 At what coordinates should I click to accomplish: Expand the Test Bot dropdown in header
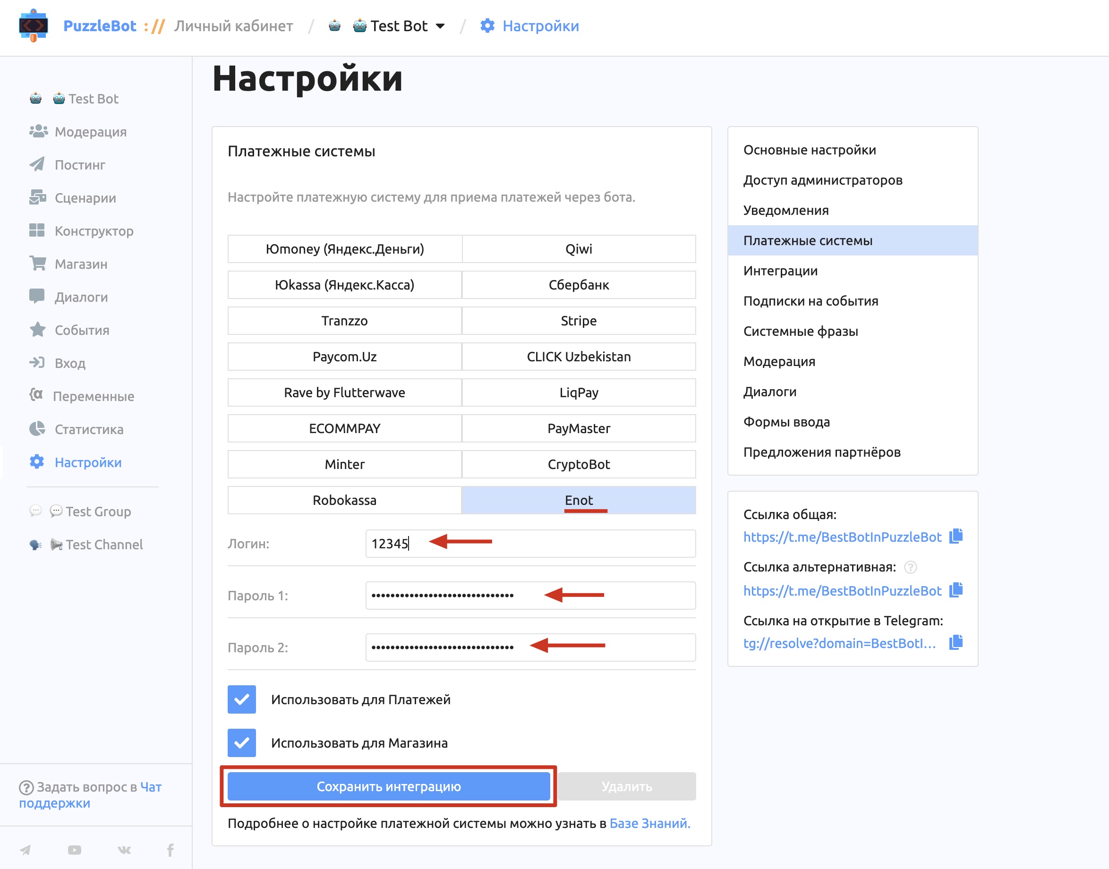[399, 26]
